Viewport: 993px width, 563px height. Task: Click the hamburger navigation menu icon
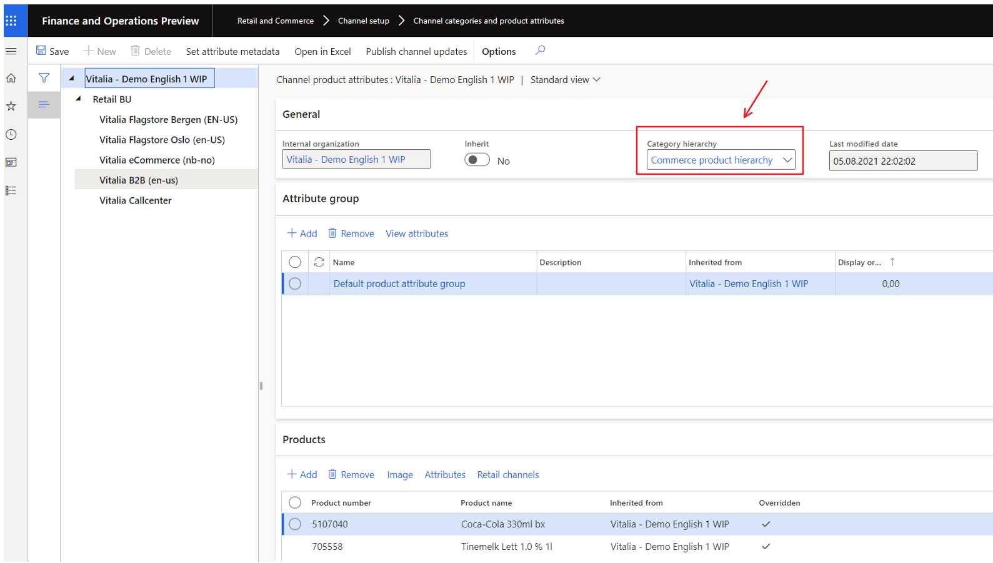(11, 51)
